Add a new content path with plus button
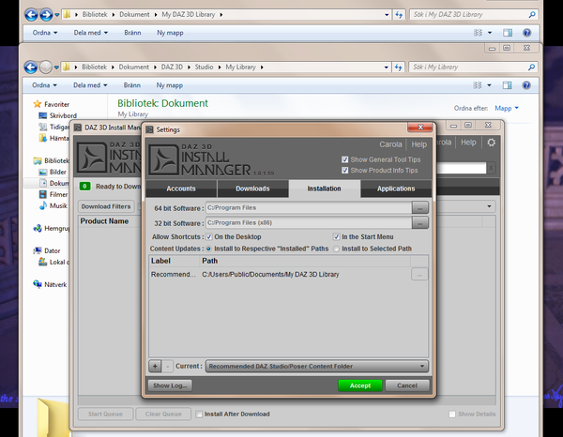 point(155,367)
